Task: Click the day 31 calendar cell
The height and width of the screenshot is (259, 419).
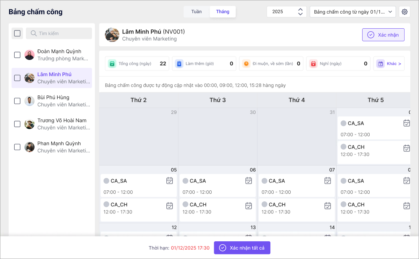Action: (x=297, y=137)
